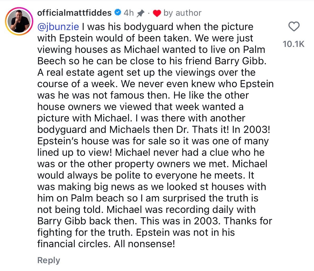
Task: Click the pinned comment pin icon
Action: (141, 13)
